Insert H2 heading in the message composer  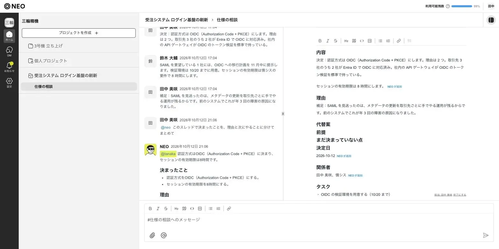[x=176, y=209]
